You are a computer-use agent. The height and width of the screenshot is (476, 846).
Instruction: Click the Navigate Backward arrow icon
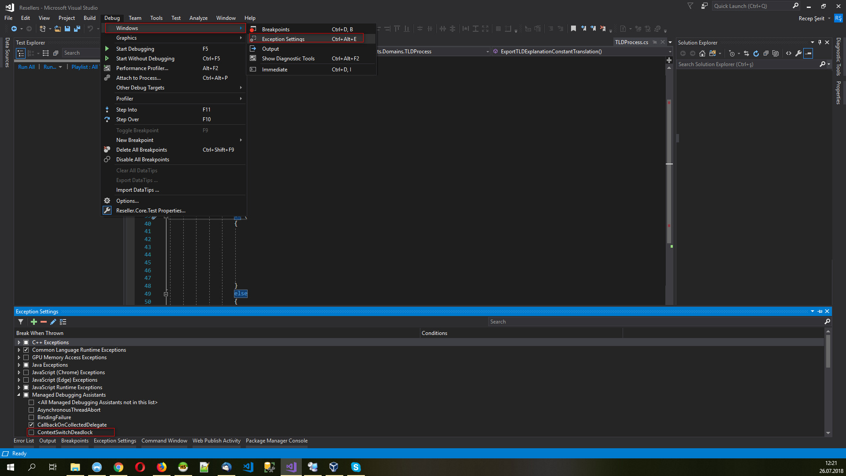(14, 29)
